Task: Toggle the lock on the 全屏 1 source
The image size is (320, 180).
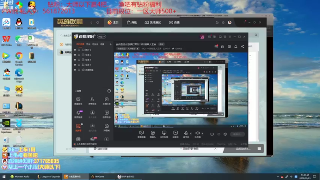Action: point(79,65)
